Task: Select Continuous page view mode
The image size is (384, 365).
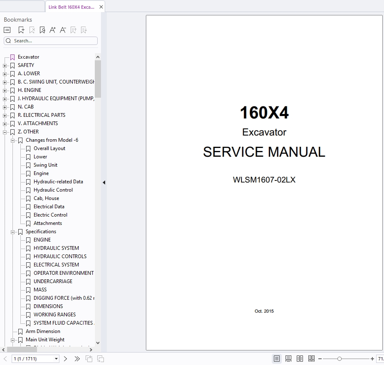Action: click(288, 359)
